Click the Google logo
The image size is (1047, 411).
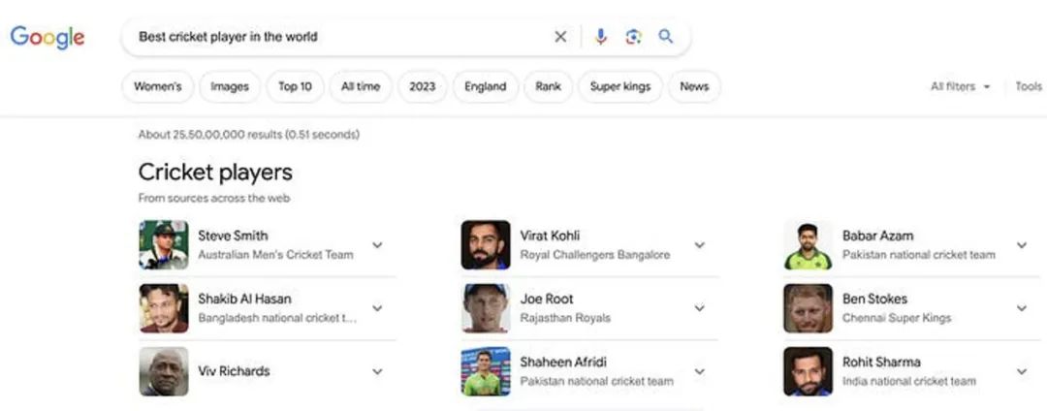coord(48,37)
